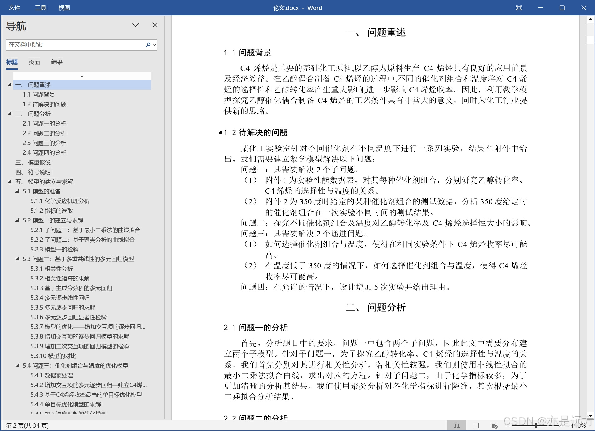Switch to the 页面 tab
This screenshot has height=431, width=595.
[34, 62]
